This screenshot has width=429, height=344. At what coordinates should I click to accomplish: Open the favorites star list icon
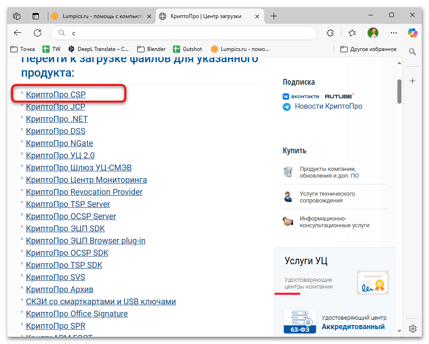[x=352, y=33]
